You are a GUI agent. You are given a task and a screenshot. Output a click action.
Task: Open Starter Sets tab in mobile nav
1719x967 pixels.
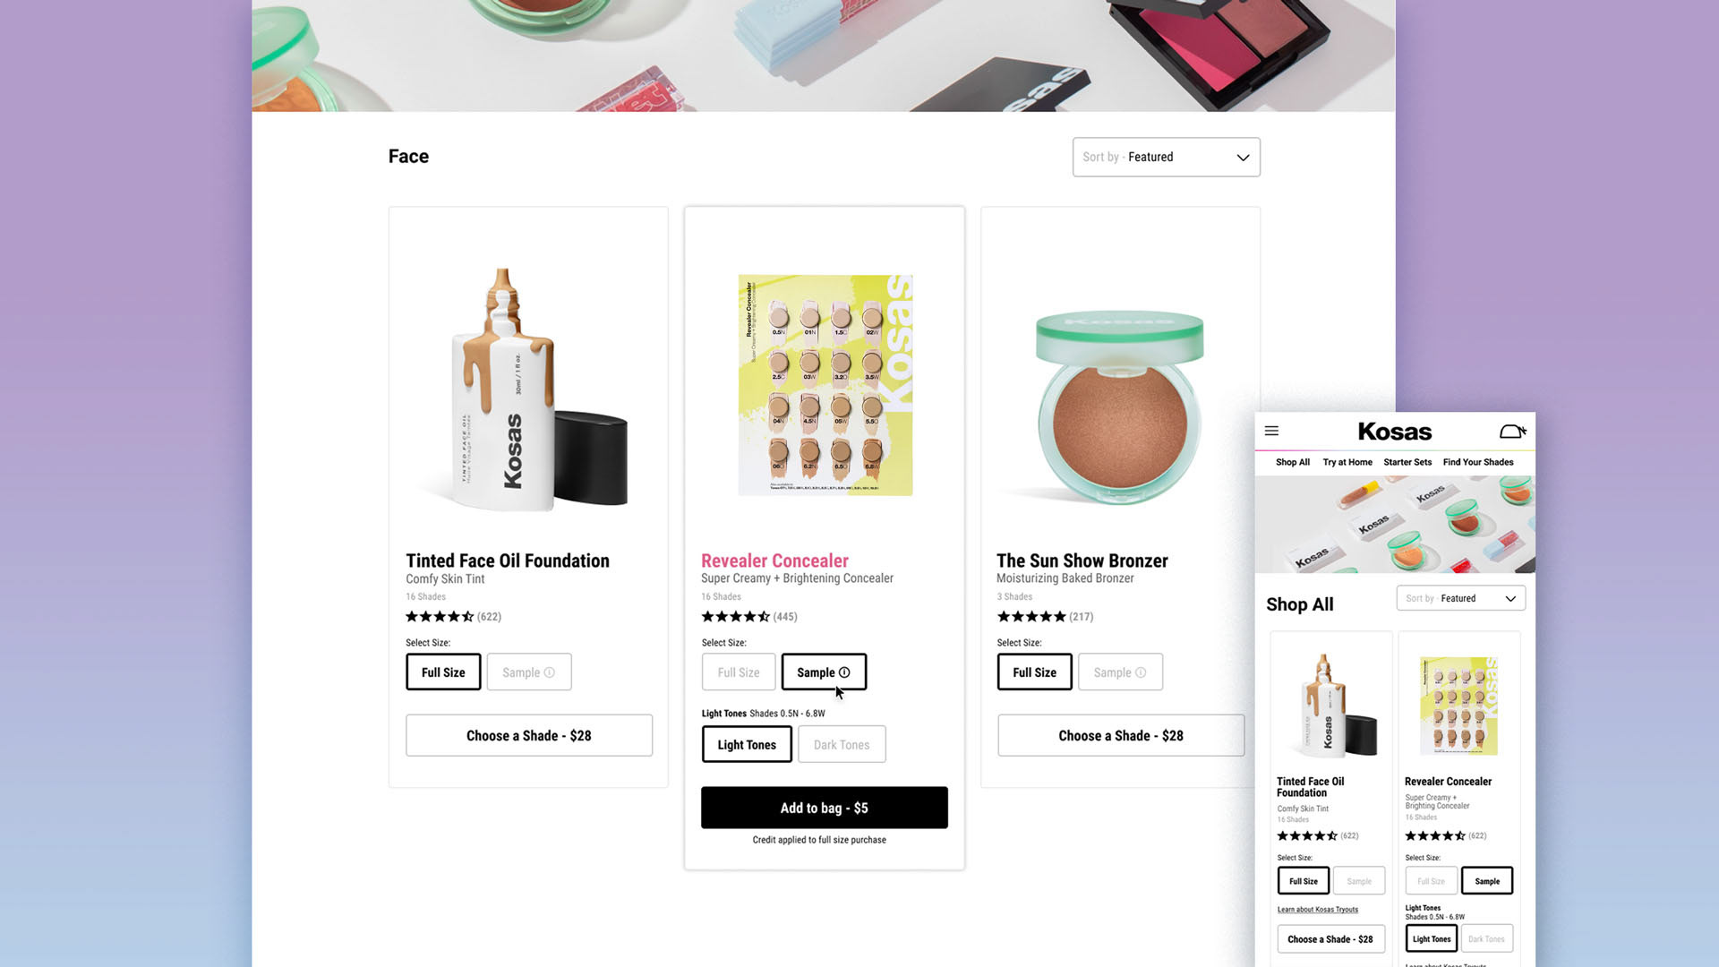1407,462
